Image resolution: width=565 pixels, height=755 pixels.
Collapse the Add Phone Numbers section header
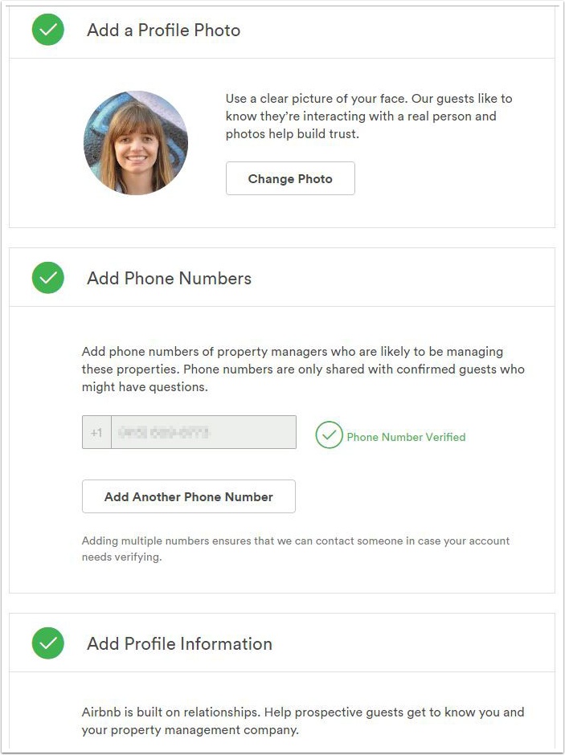(282, 277)
